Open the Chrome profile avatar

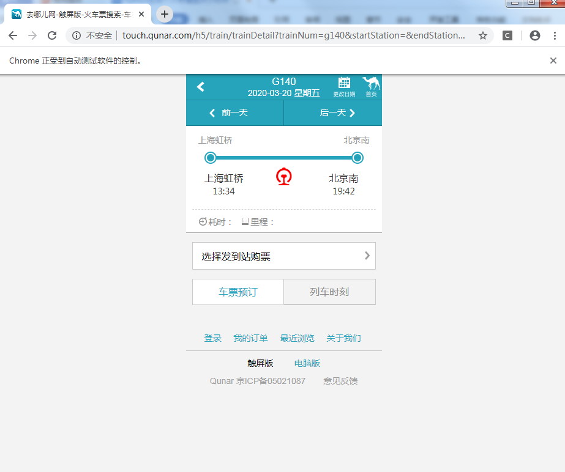click(535, 35)
